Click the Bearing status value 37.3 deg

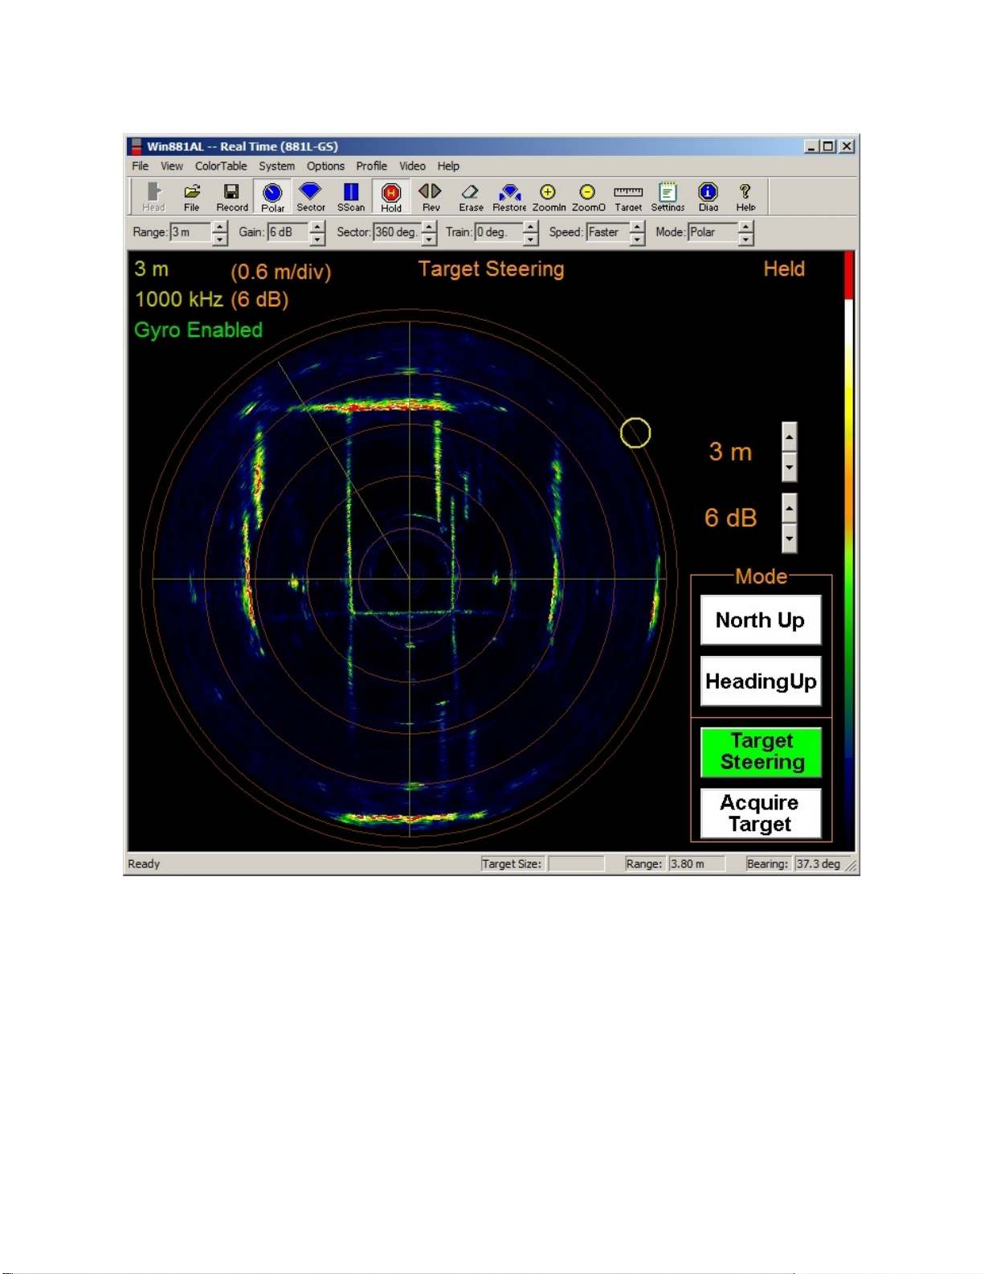point(818,864)
